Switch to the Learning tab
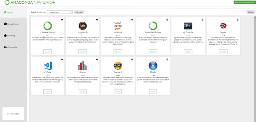The height and width of the screenshot is (122, 256). tap(11, 35)
